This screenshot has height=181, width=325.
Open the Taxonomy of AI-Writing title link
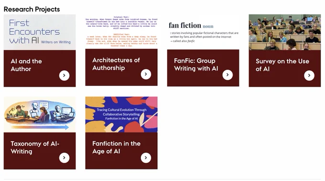click(x=35, y=147)
